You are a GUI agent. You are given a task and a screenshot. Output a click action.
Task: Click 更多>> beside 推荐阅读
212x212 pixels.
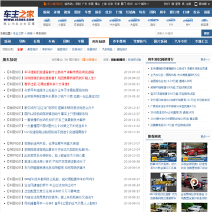click(x=205, y=137)
